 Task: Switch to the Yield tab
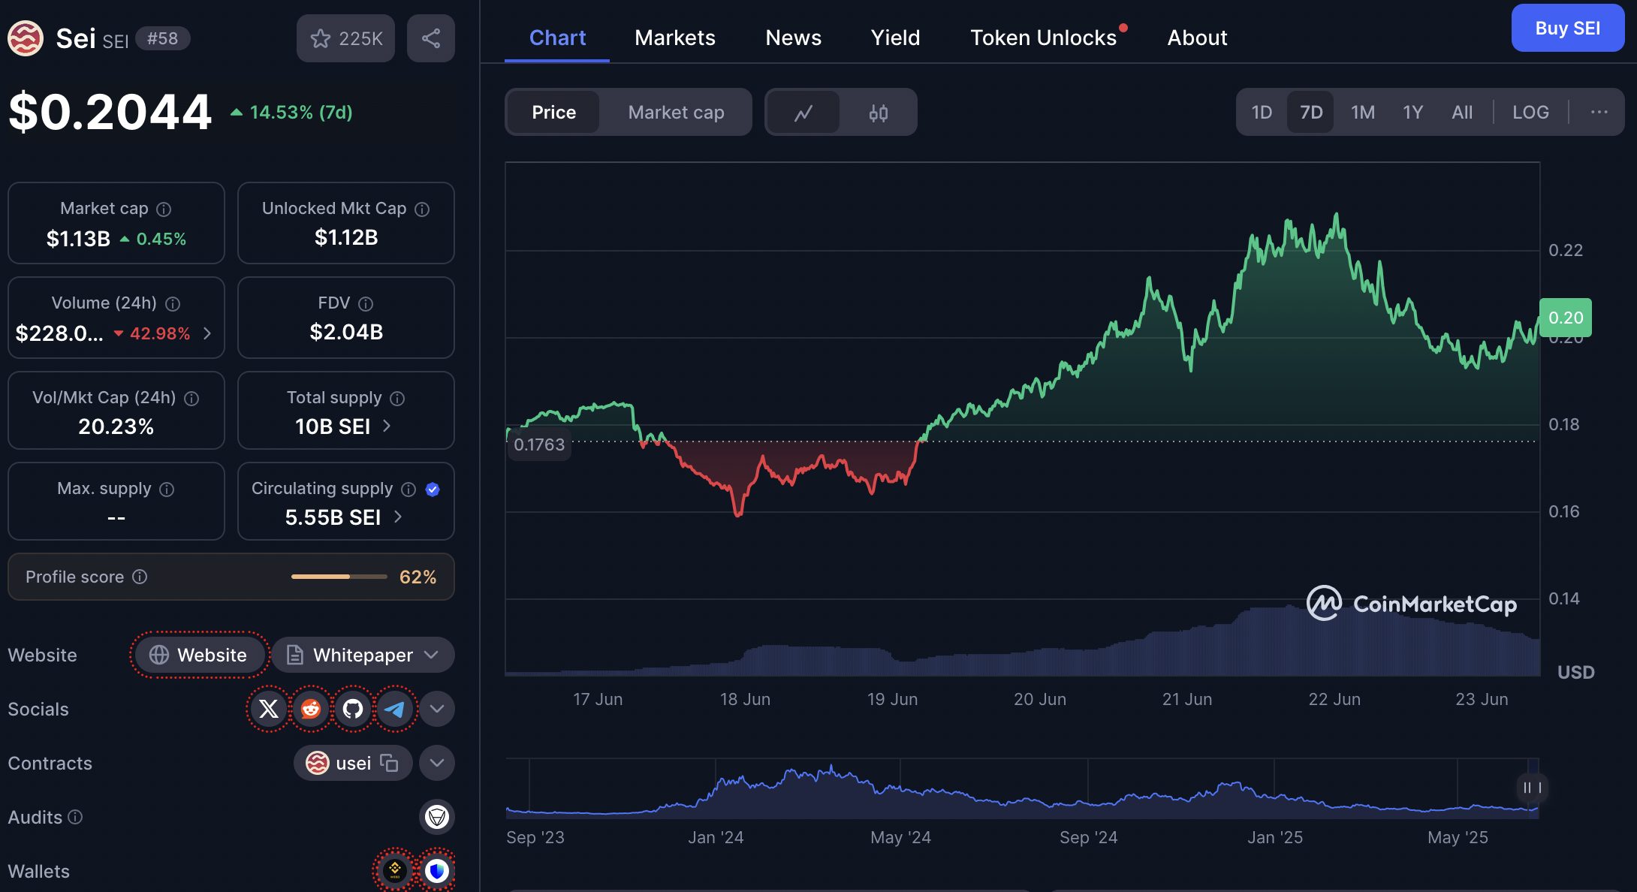tap(895, 38)
